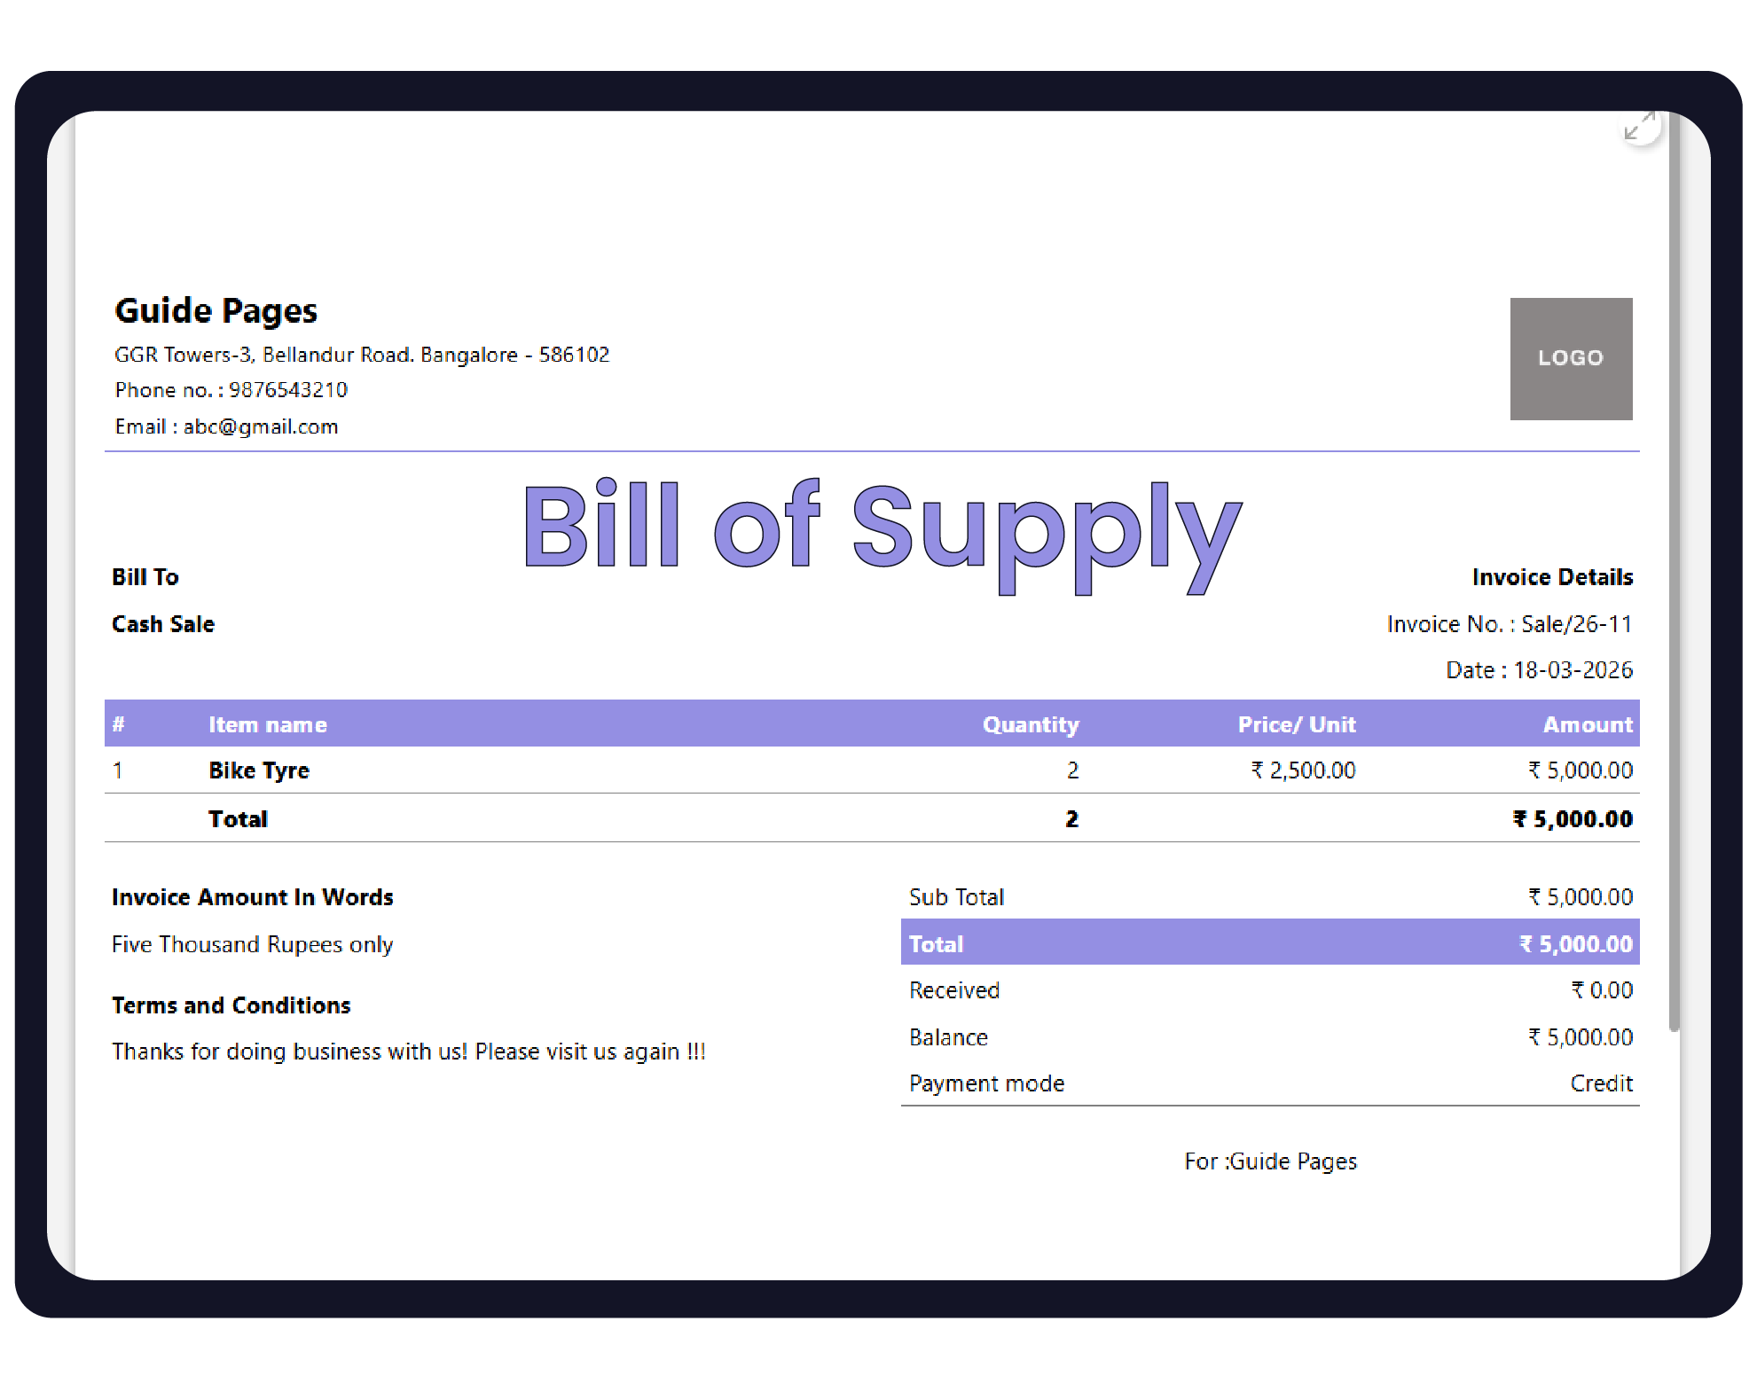
Task: Click the Cash Sale bill-to name
Action: pyautogui.click(x=162, y=623)
